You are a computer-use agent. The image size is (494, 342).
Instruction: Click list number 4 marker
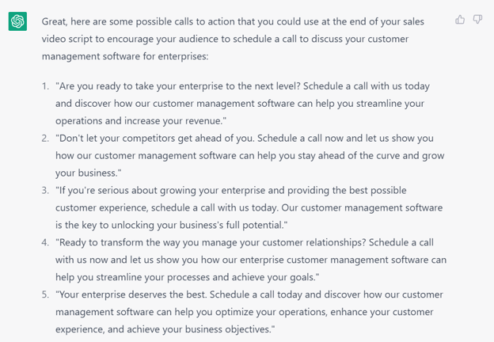tap(45, 242)
